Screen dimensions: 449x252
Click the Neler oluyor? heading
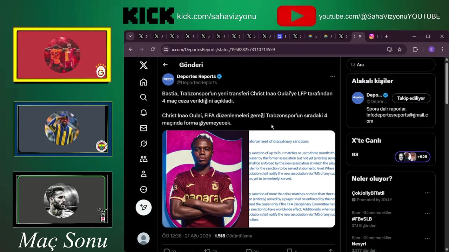click(372, 178)
